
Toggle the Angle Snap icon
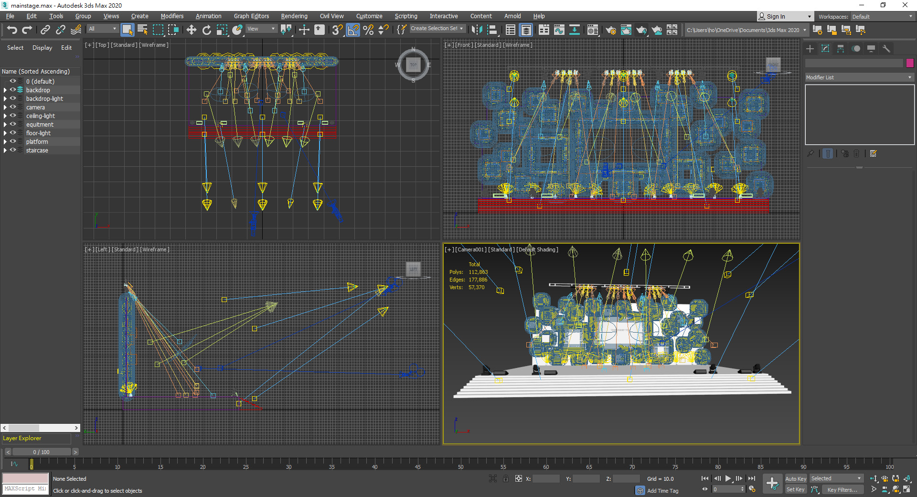tap(352, 30)
